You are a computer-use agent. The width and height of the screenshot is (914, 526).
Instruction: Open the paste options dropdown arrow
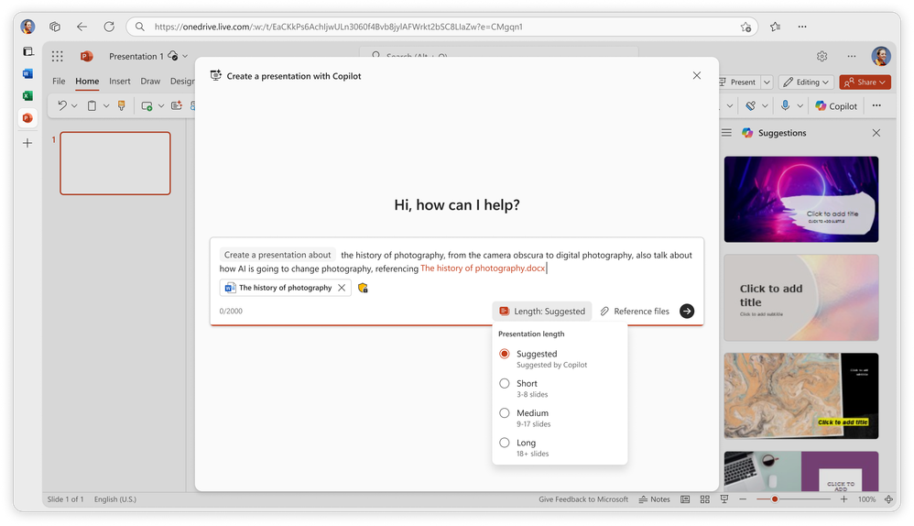point(106,105)
